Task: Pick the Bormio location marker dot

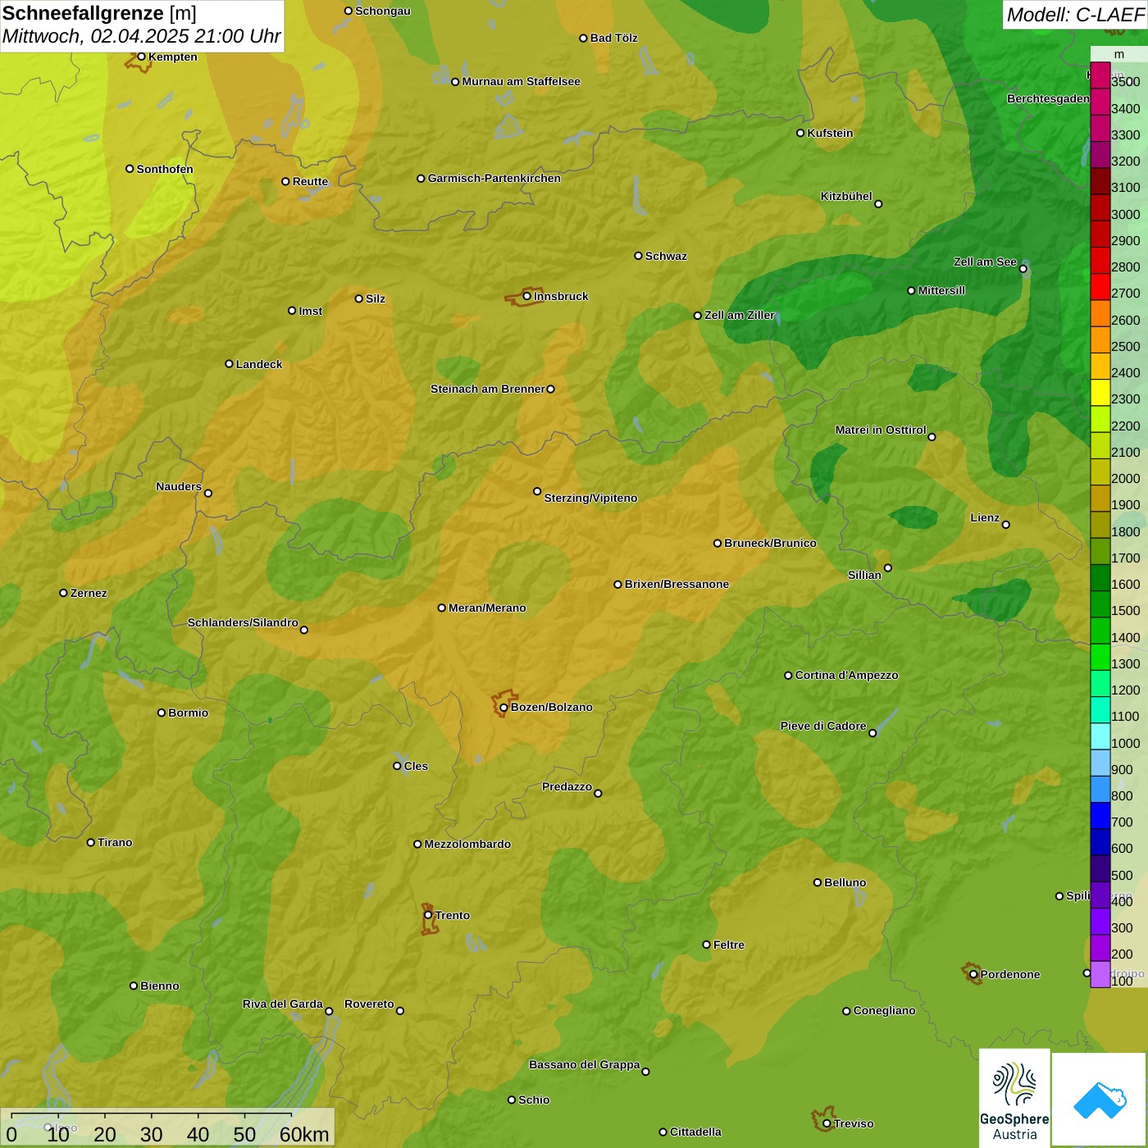Action: 162,713
